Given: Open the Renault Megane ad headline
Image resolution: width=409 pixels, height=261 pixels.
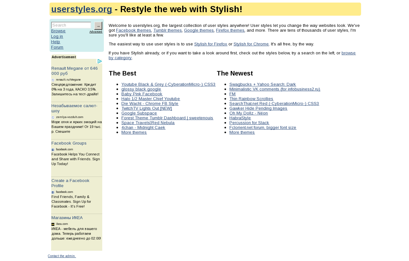Looking at the screenshot, I should (74, 71).
